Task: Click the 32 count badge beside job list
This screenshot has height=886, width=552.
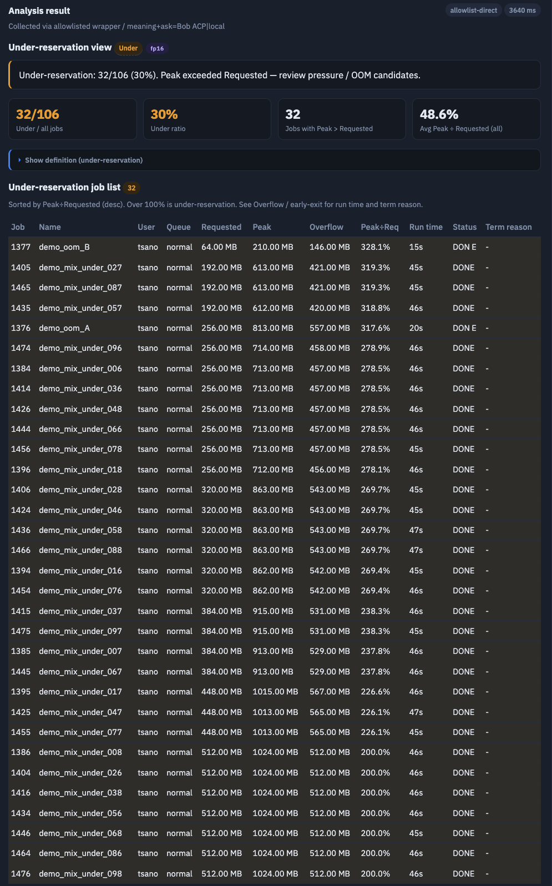Action: [x=131, y=188]
